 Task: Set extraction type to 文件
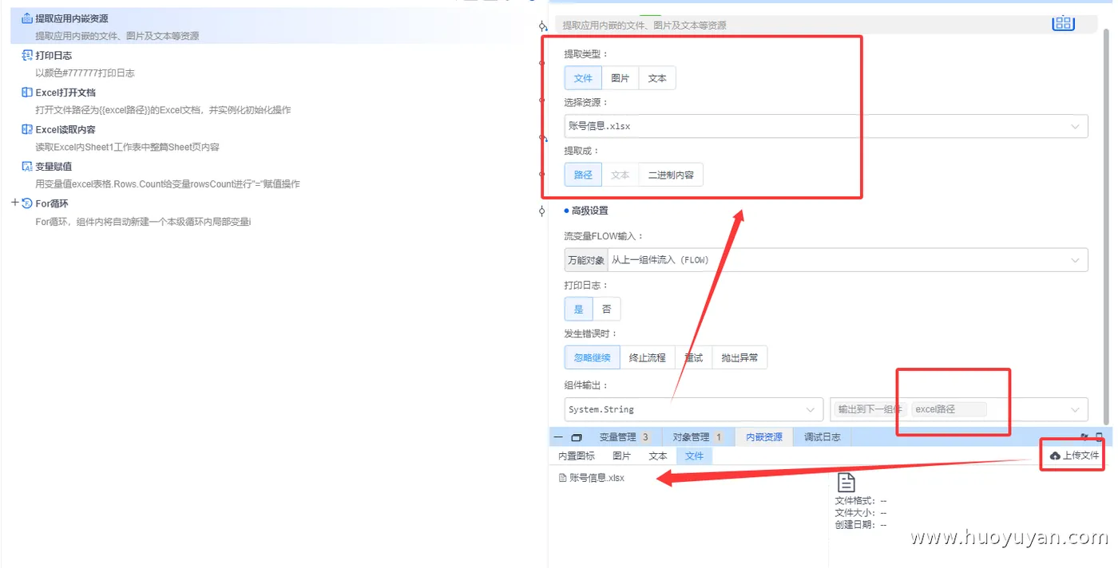(x=583, y=78)
